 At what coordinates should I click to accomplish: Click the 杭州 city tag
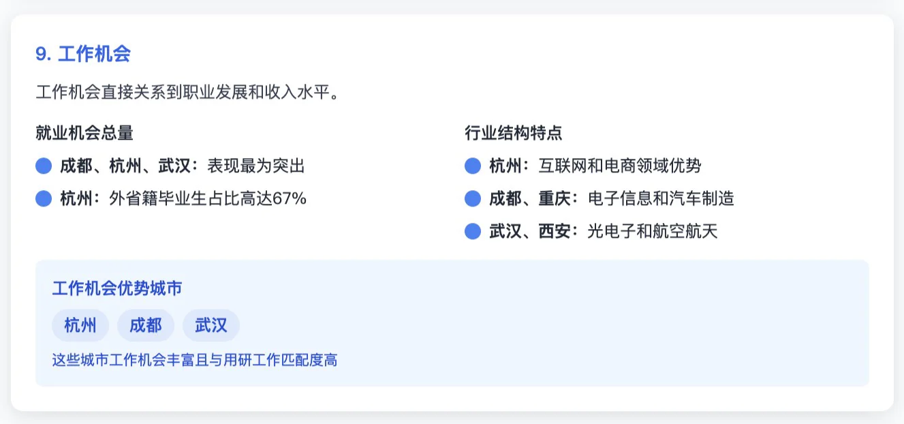point(80,325)
